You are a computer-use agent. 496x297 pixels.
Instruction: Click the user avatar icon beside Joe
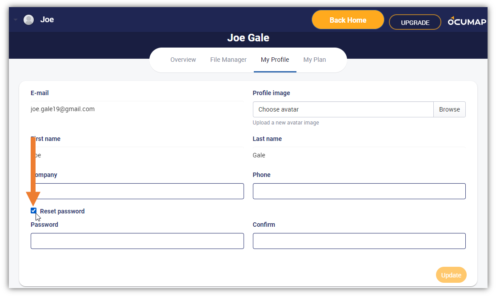[x=28, y=20]
